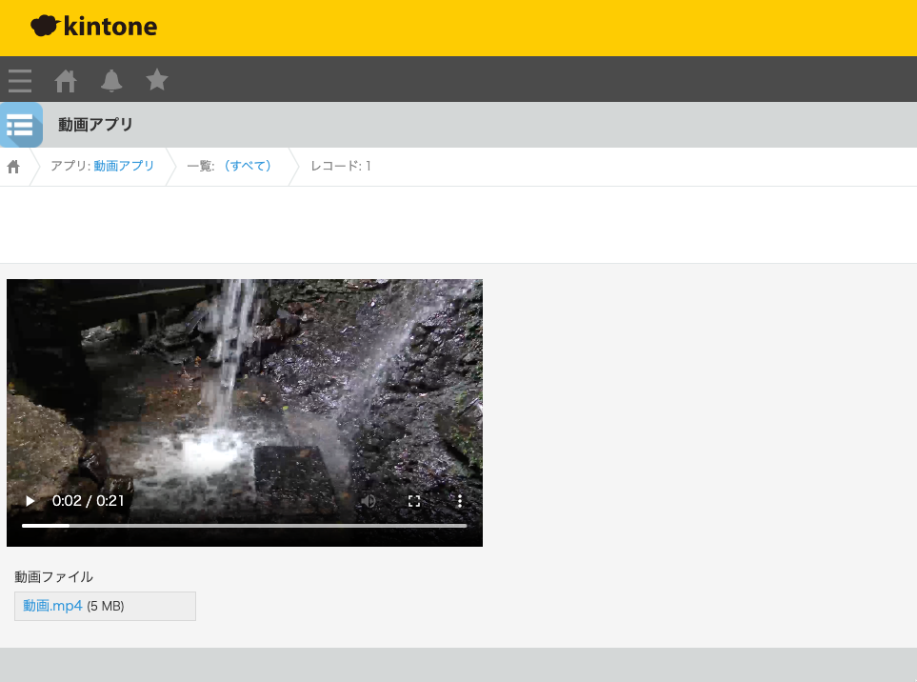
Task: Click the Home icon in the top bar
Action: pos(65,81)
